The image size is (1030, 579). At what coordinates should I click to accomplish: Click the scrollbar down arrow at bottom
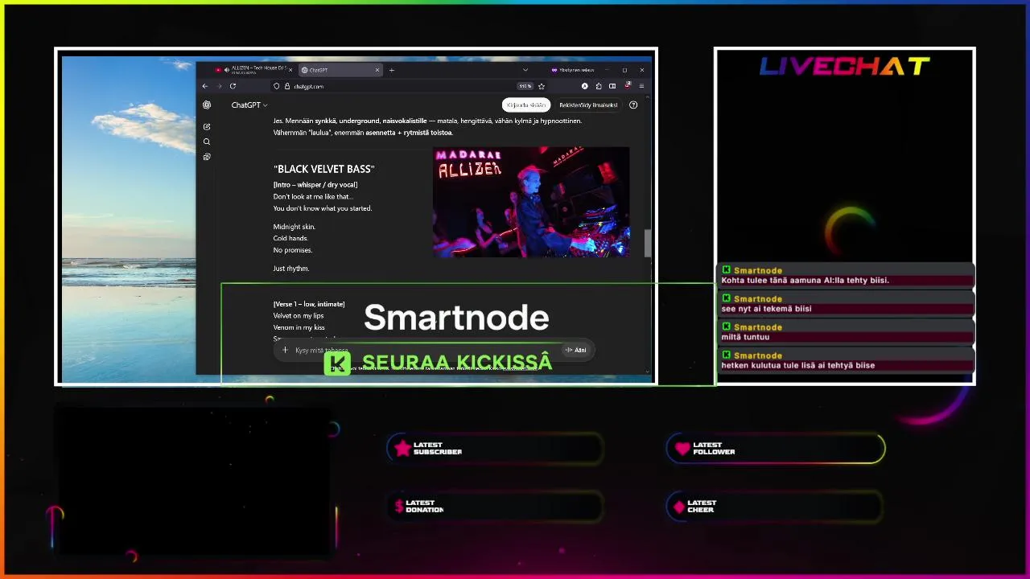(648, 372)
